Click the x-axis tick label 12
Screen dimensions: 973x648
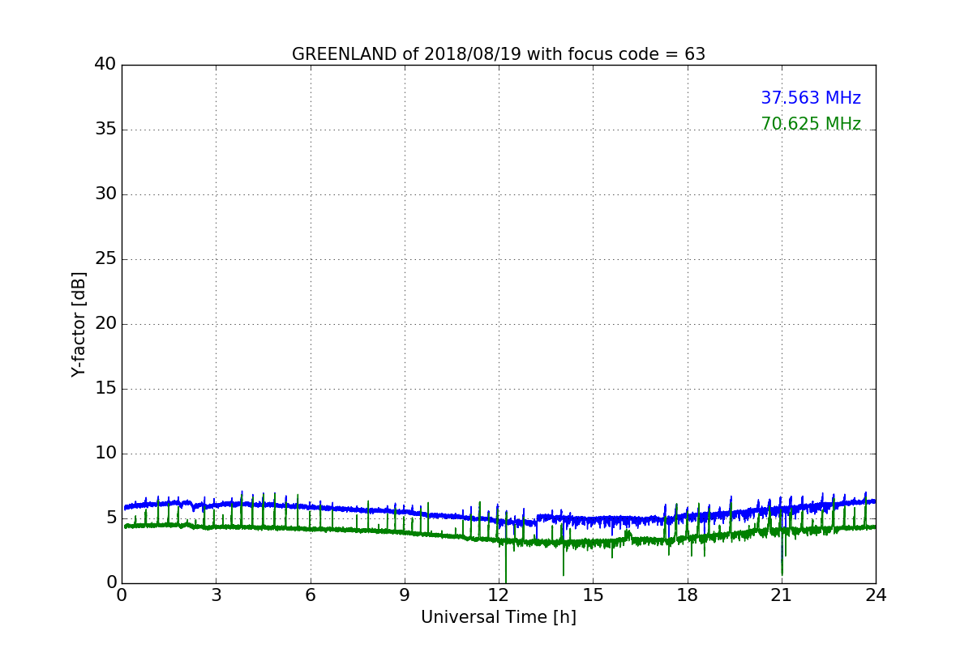point(499,595)
